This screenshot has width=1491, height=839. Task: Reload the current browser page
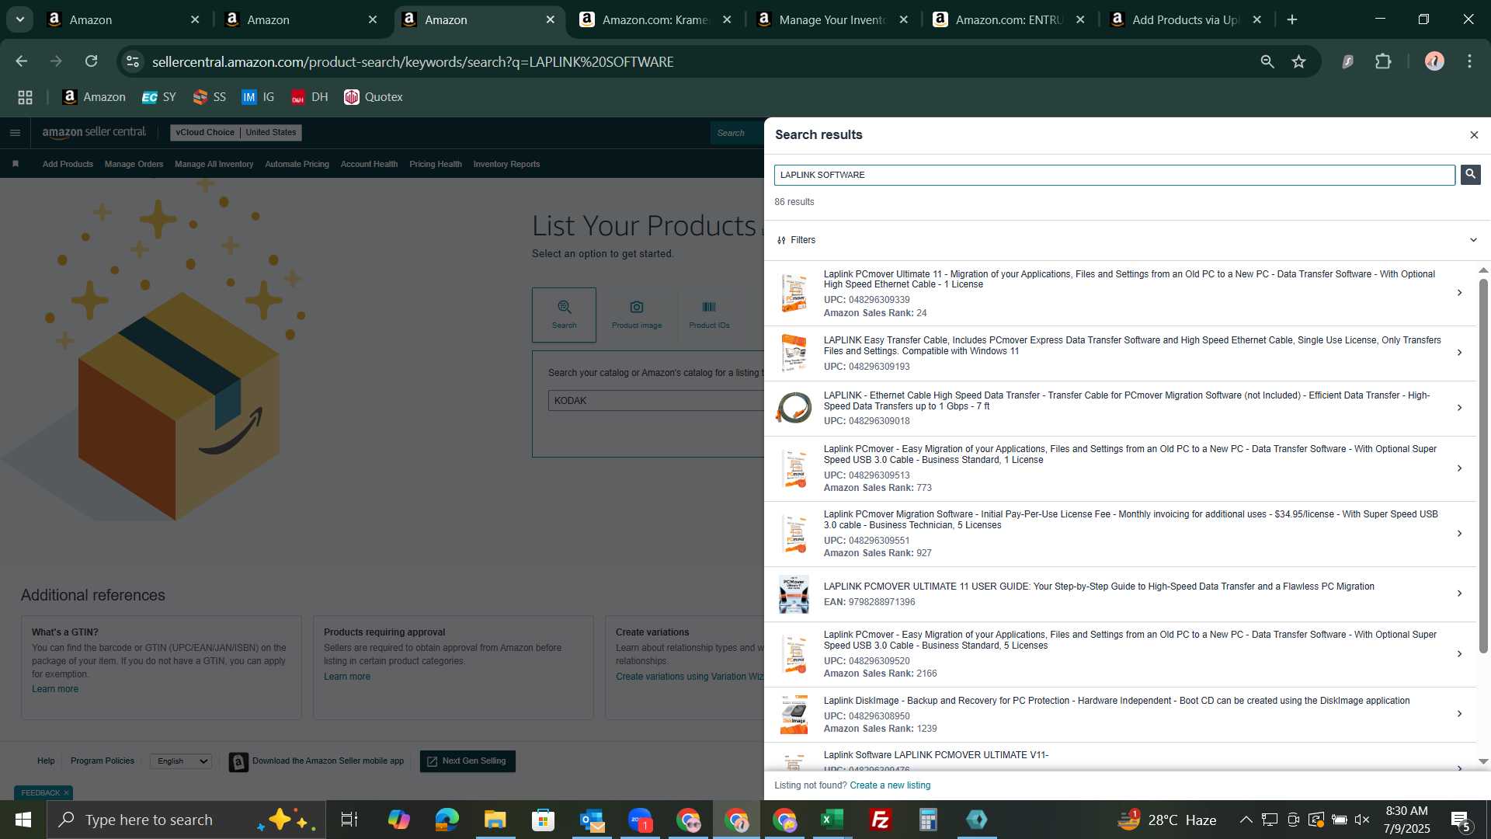91,61
